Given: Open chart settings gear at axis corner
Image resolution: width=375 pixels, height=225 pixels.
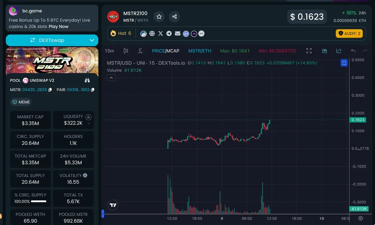Looking at the screenshot, I should (361, 218).
